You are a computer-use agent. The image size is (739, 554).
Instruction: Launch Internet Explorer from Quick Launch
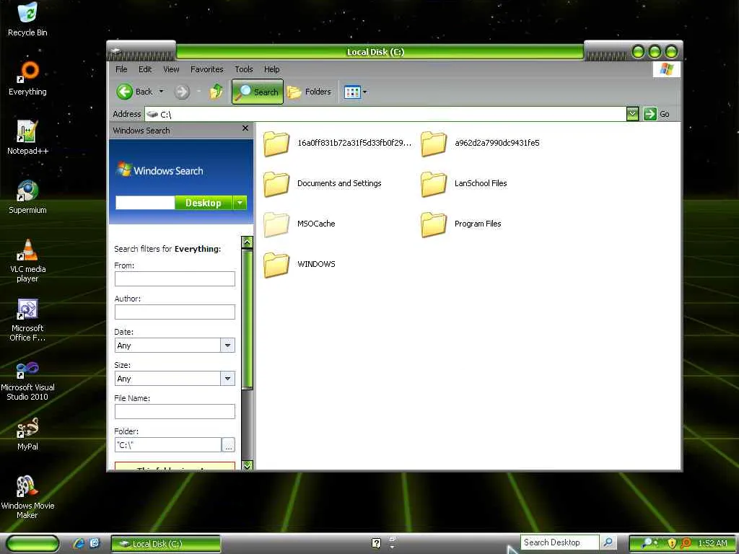(79, 543)
